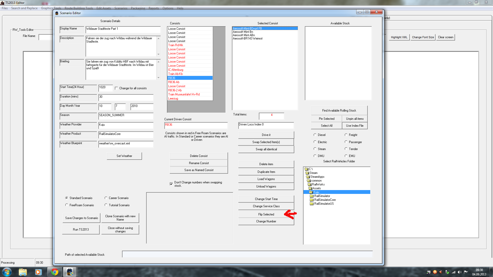
Task: Open Windows Explorer from the taskbar
Action: click(23, 272)
